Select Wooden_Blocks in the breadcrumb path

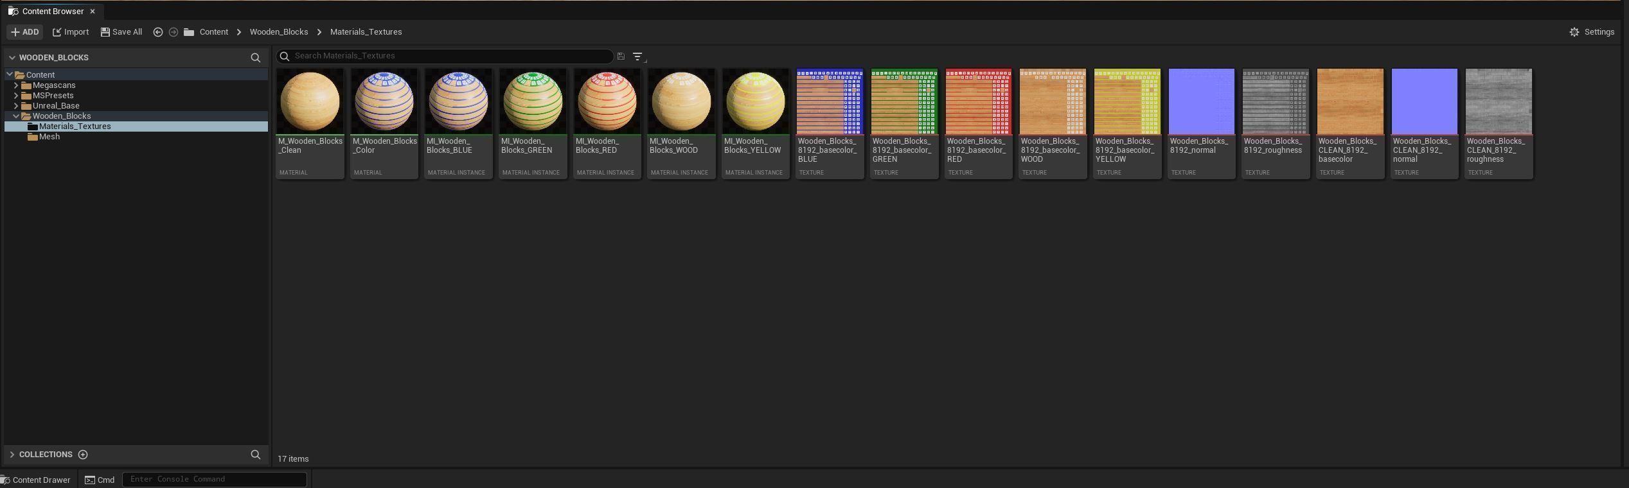(279, 32)
